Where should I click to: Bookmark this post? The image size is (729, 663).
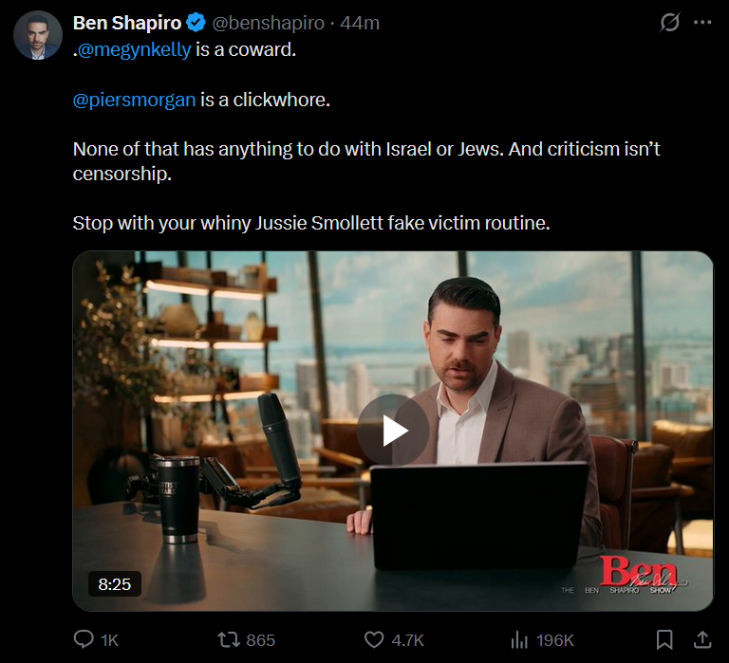(x=664, y=640)
